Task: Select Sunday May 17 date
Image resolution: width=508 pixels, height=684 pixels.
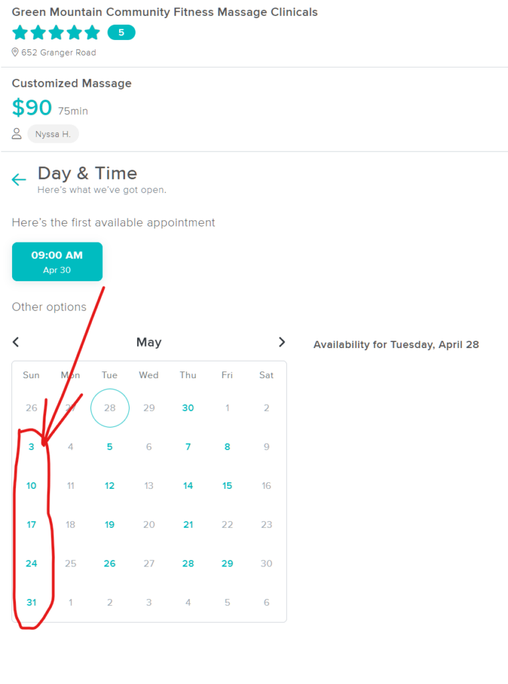Action: point(31,524)
